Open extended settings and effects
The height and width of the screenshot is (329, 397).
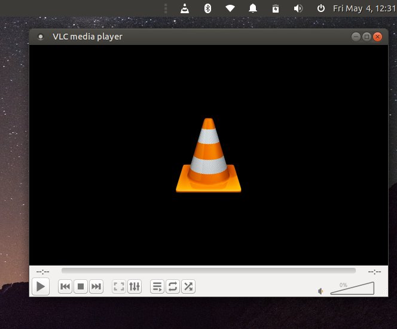pos(135,286)
